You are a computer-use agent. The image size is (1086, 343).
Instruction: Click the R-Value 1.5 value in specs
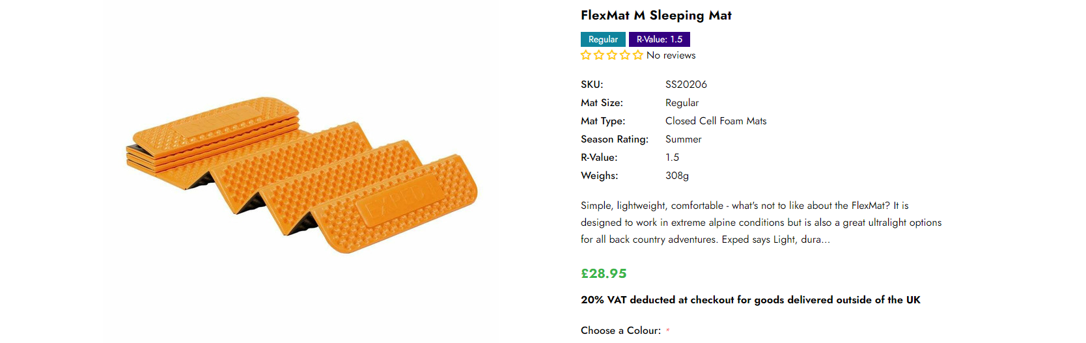[672, 158]
